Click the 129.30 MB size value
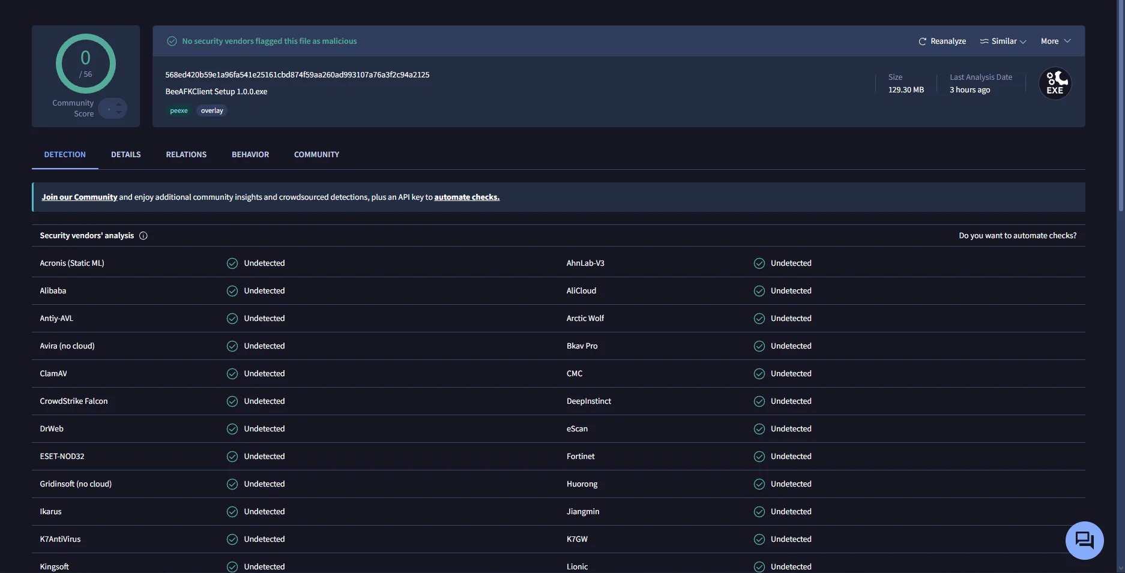 click(x=906, y=90)
